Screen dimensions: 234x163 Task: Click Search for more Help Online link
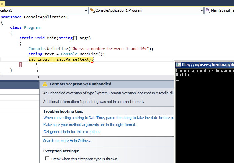pos(67,141)
